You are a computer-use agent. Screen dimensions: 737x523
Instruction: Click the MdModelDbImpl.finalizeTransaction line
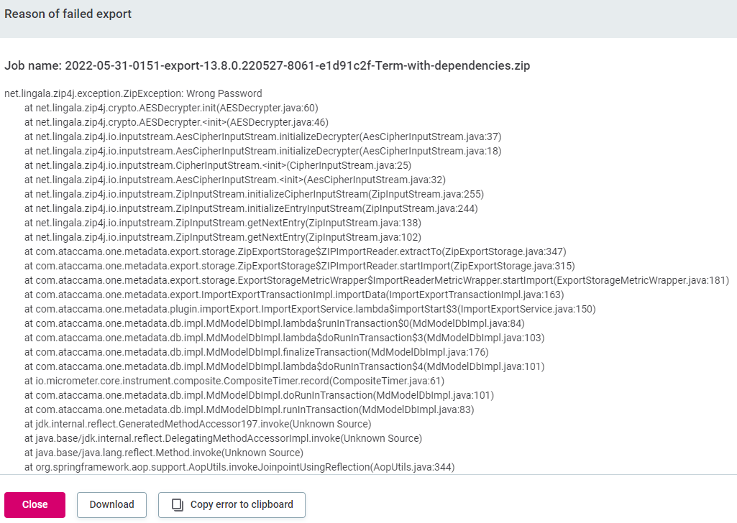click(x=256, y=352)
